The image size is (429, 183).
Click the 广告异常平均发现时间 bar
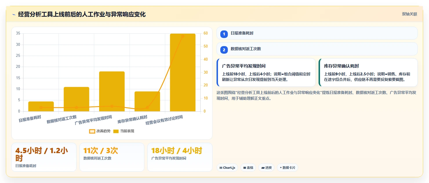[112, 91]
